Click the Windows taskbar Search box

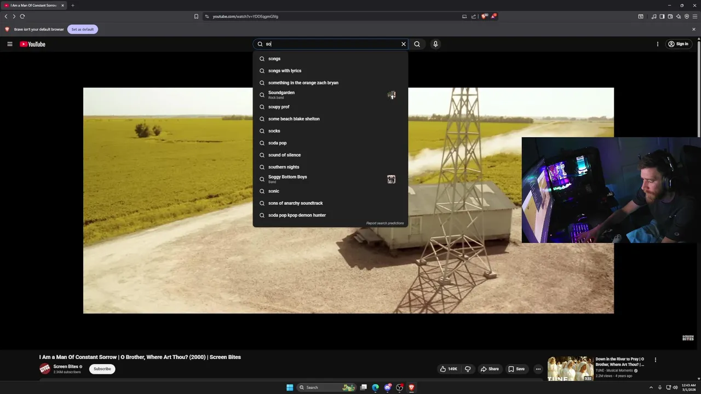tap(327, 387)
